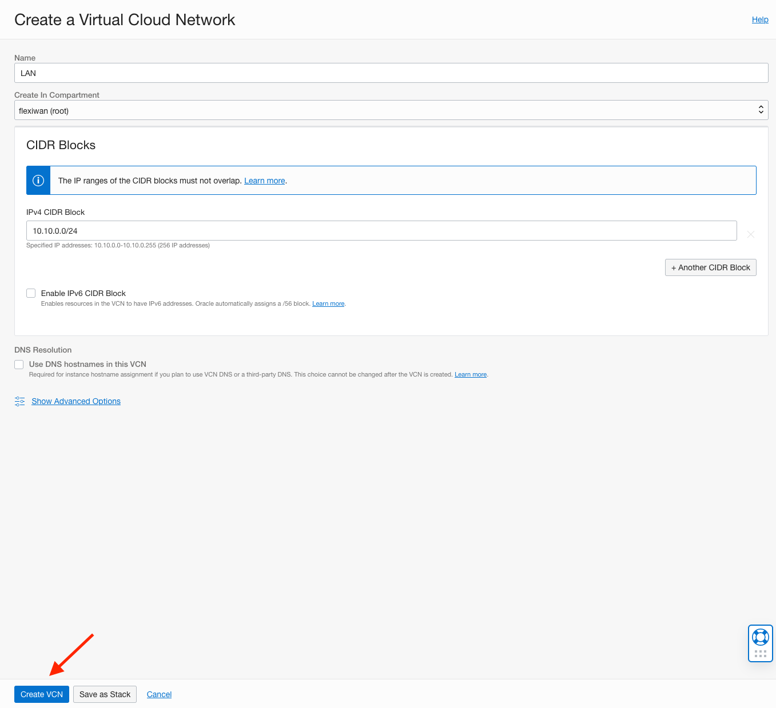The height and width of the screenshot is (708, 776).
Task: Cancel the VCN creation
Action: pyautogui.click(x=159, y=694)
